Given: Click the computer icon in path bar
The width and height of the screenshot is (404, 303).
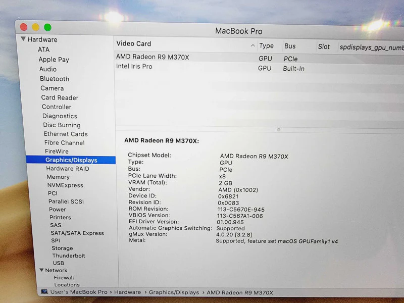Looking at the screenshot, I should (44, 292).
